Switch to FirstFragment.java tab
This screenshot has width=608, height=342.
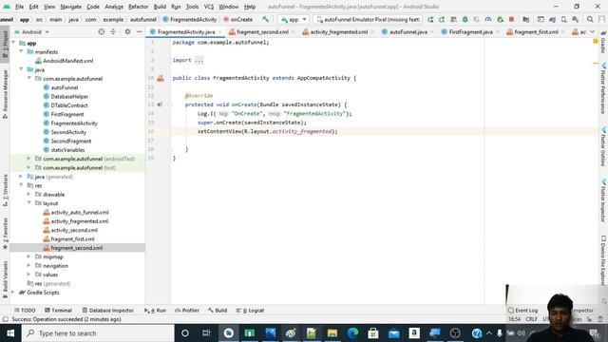pos(470,31)
